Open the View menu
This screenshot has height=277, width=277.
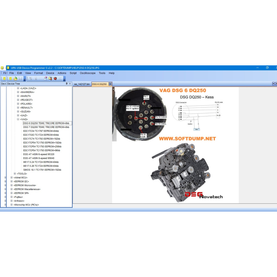coord(28,73)
